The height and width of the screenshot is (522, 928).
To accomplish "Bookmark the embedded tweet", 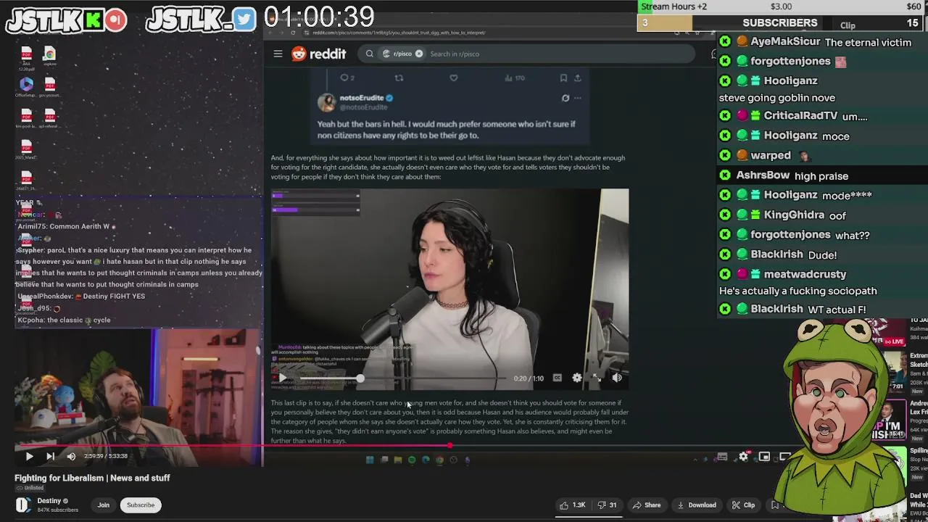I will pos(563,78).
